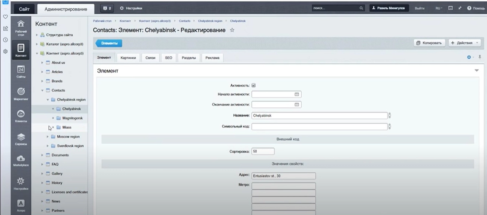Click the clock history icon on far left
487x215 pixels.
[5, 40]
